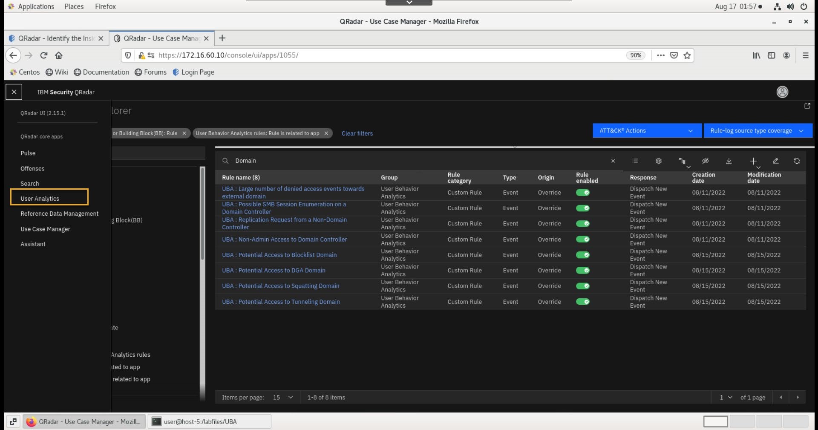Image resolution: width=818 pixels, height=430 pixels.
Task: Open a new browser tab
Action: [x=222, y=38]
